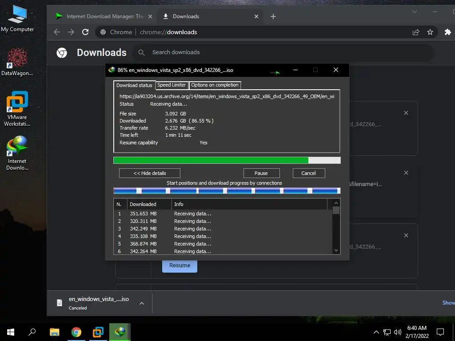Click the Chrome logo on Downloads page
This screenshot has width=455, height=341.
pyautogui.click(x=61, y=53)
